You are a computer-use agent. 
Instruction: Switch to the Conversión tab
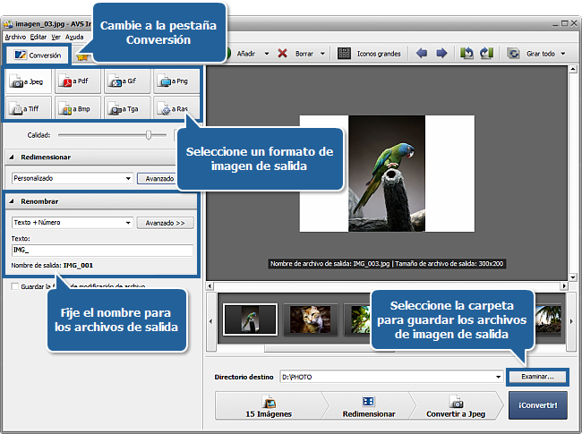(x=37, y=55)
